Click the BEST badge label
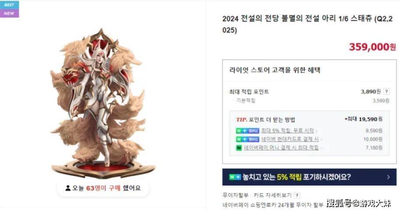 click(x=9, y=4)
